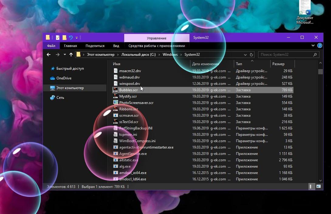Click the amdocl_as64.exe file name

[x=133, y=173]
